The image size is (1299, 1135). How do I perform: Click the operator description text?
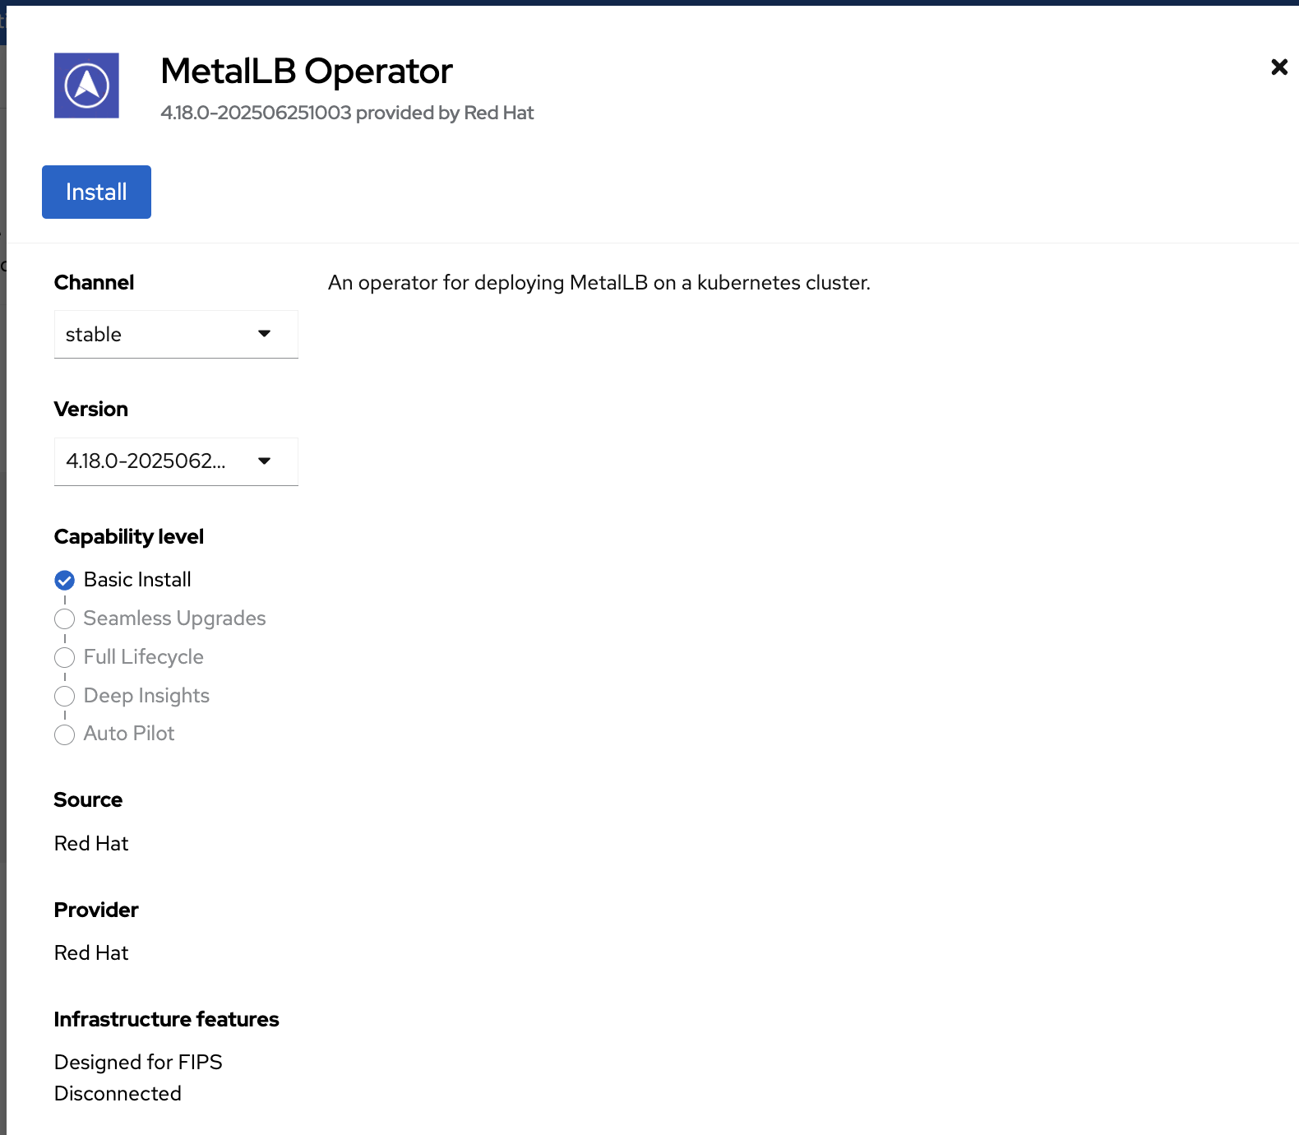click(599, 283)
